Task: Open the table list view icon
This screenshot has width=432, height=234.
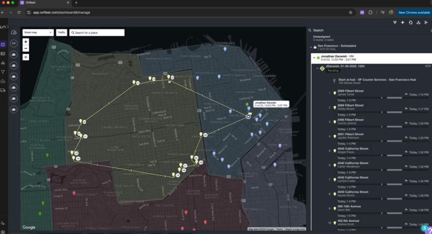Action: point(3,54)
